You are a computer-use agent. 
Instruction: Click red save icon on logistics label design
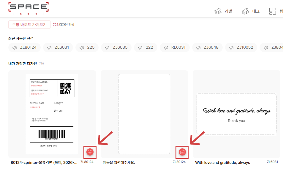pyautogui.click(x=91, y=152)
